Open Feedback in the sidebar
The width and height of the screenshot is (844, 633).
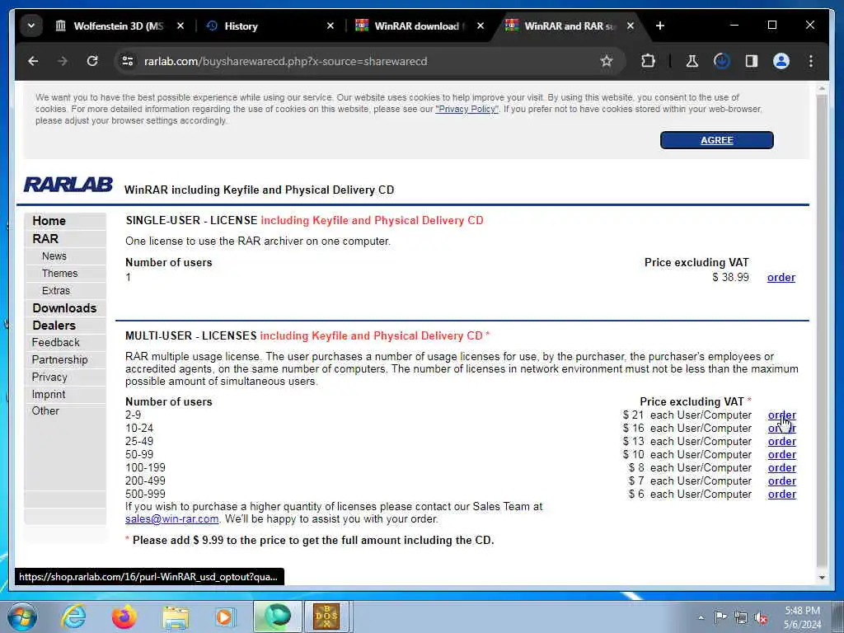click(55, 342)
